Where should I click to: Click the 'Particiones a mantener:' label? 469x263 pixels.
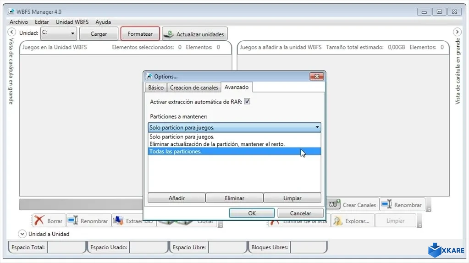(178, 116)
